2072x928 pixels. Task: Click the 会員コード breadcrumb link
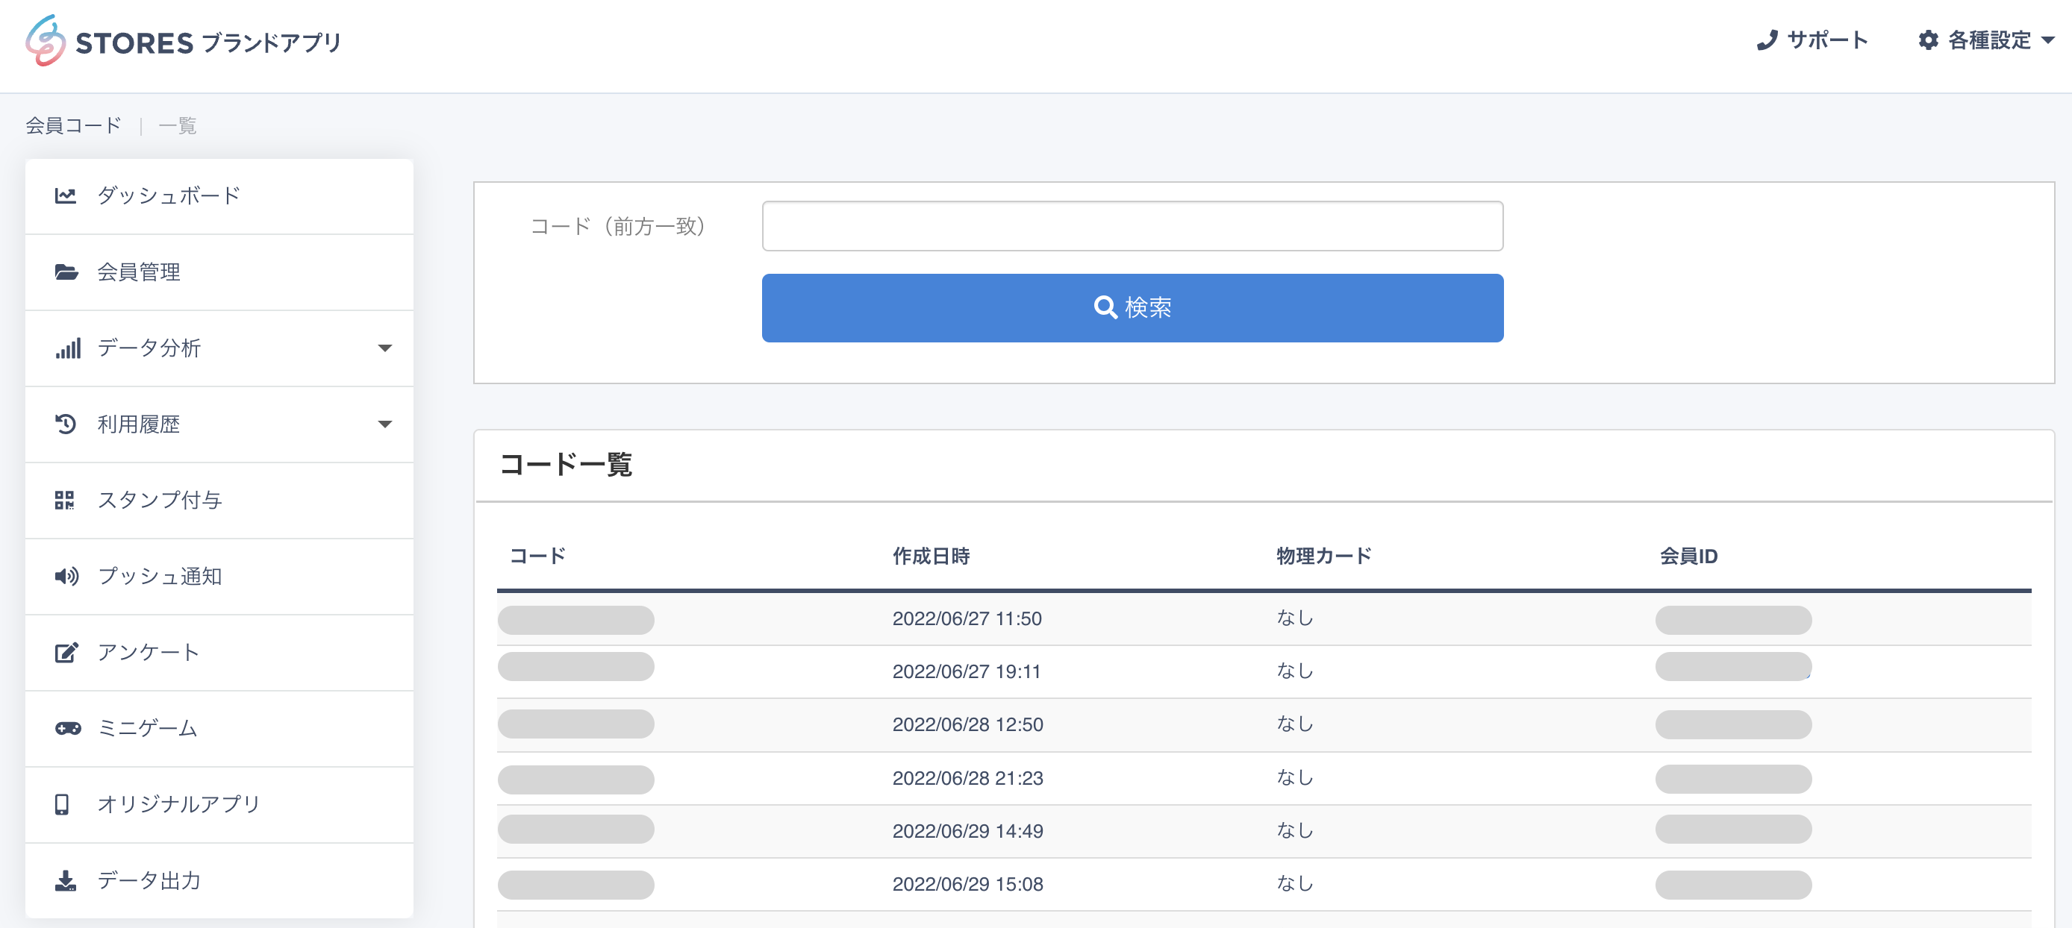73,125
